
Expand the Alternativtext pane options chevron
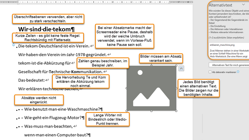pos(243,5)
